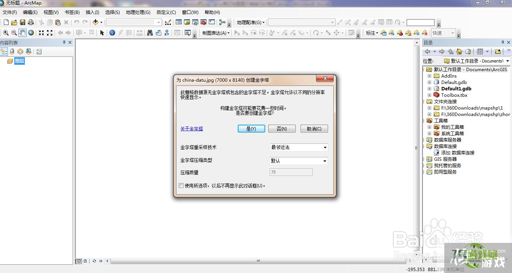
Task: Click the Catalog Home icon
Action: click(459, 52)
